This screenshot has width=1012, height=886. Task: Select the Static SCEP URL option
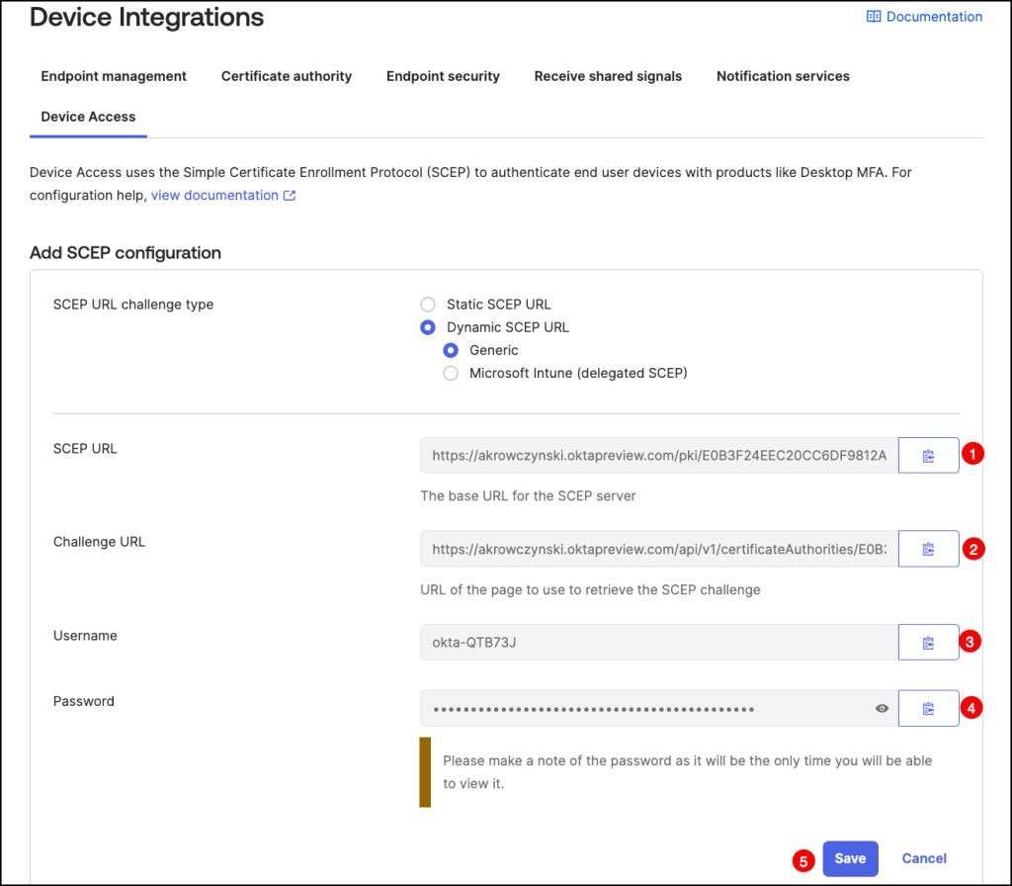(428, 305)
